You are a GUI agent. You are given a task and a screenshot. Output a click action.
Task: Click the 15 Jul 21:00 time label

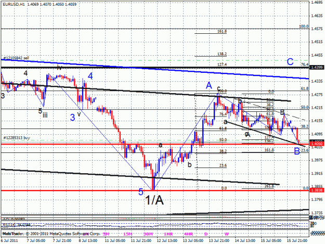coord(297,241)
